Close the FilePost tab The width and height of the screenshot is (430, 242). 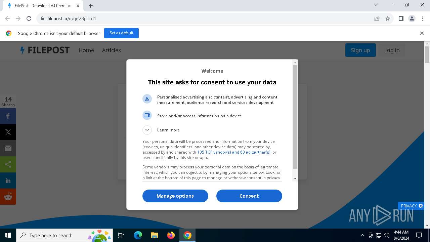point(78,6)
